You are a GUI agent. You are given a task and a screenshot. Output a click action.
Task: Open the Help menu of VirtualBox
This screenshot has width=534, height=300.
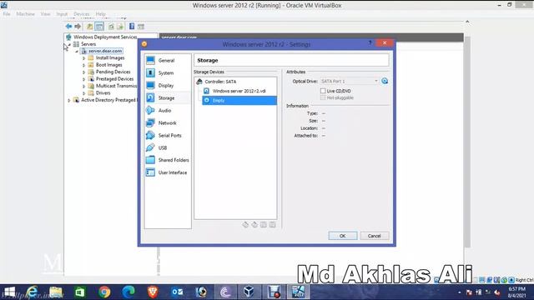coord(100,14)
